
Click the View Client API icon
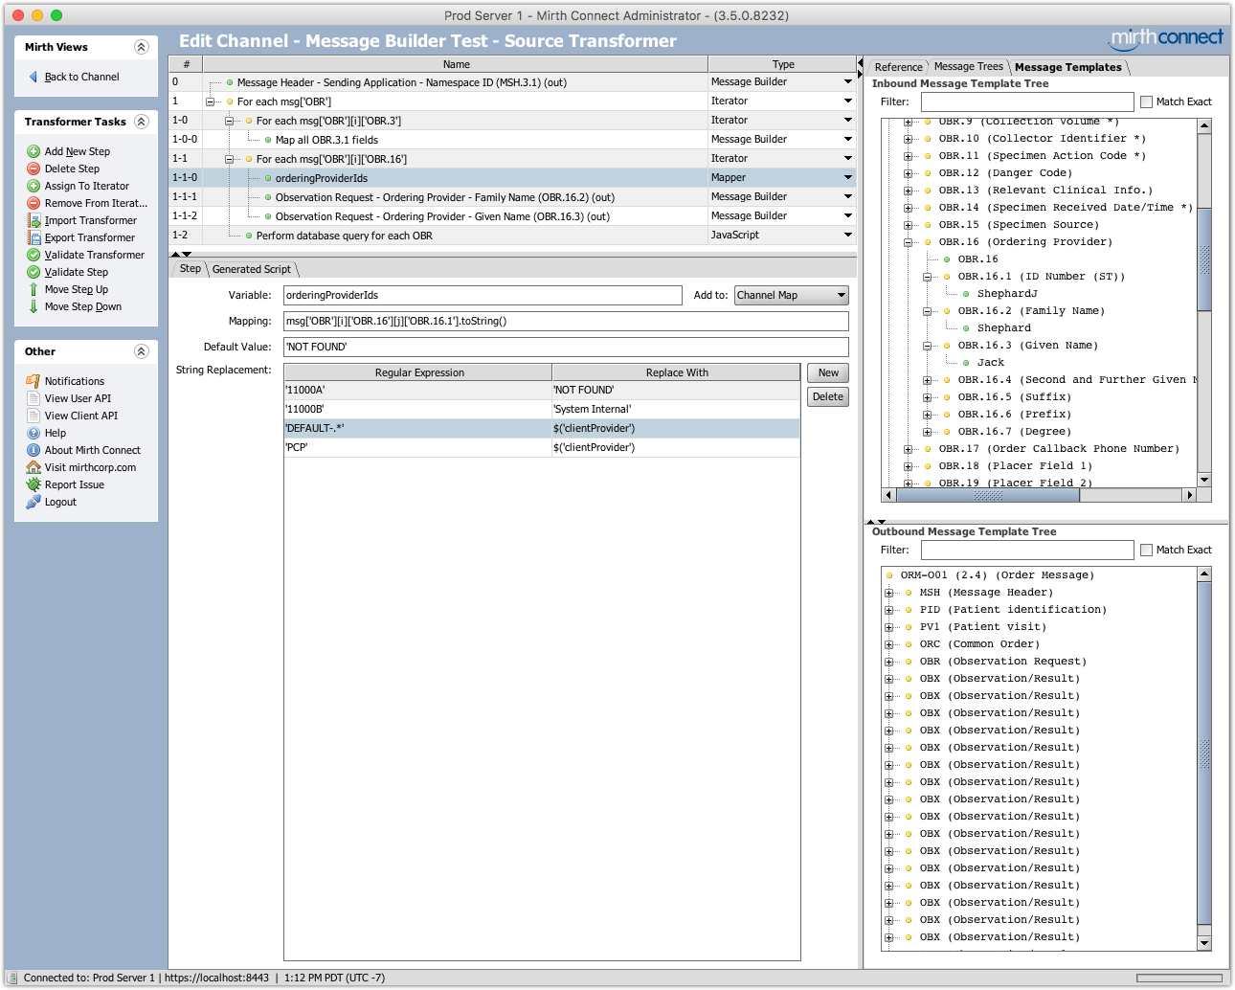coord(34,416)
